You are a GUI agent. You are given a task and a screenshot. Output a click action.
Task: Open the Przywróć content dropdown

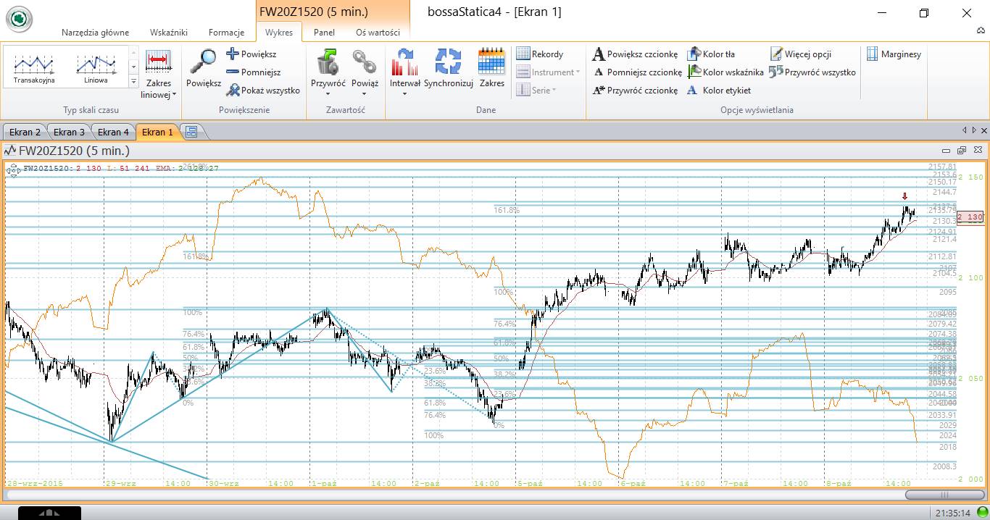tap(328, 93)
